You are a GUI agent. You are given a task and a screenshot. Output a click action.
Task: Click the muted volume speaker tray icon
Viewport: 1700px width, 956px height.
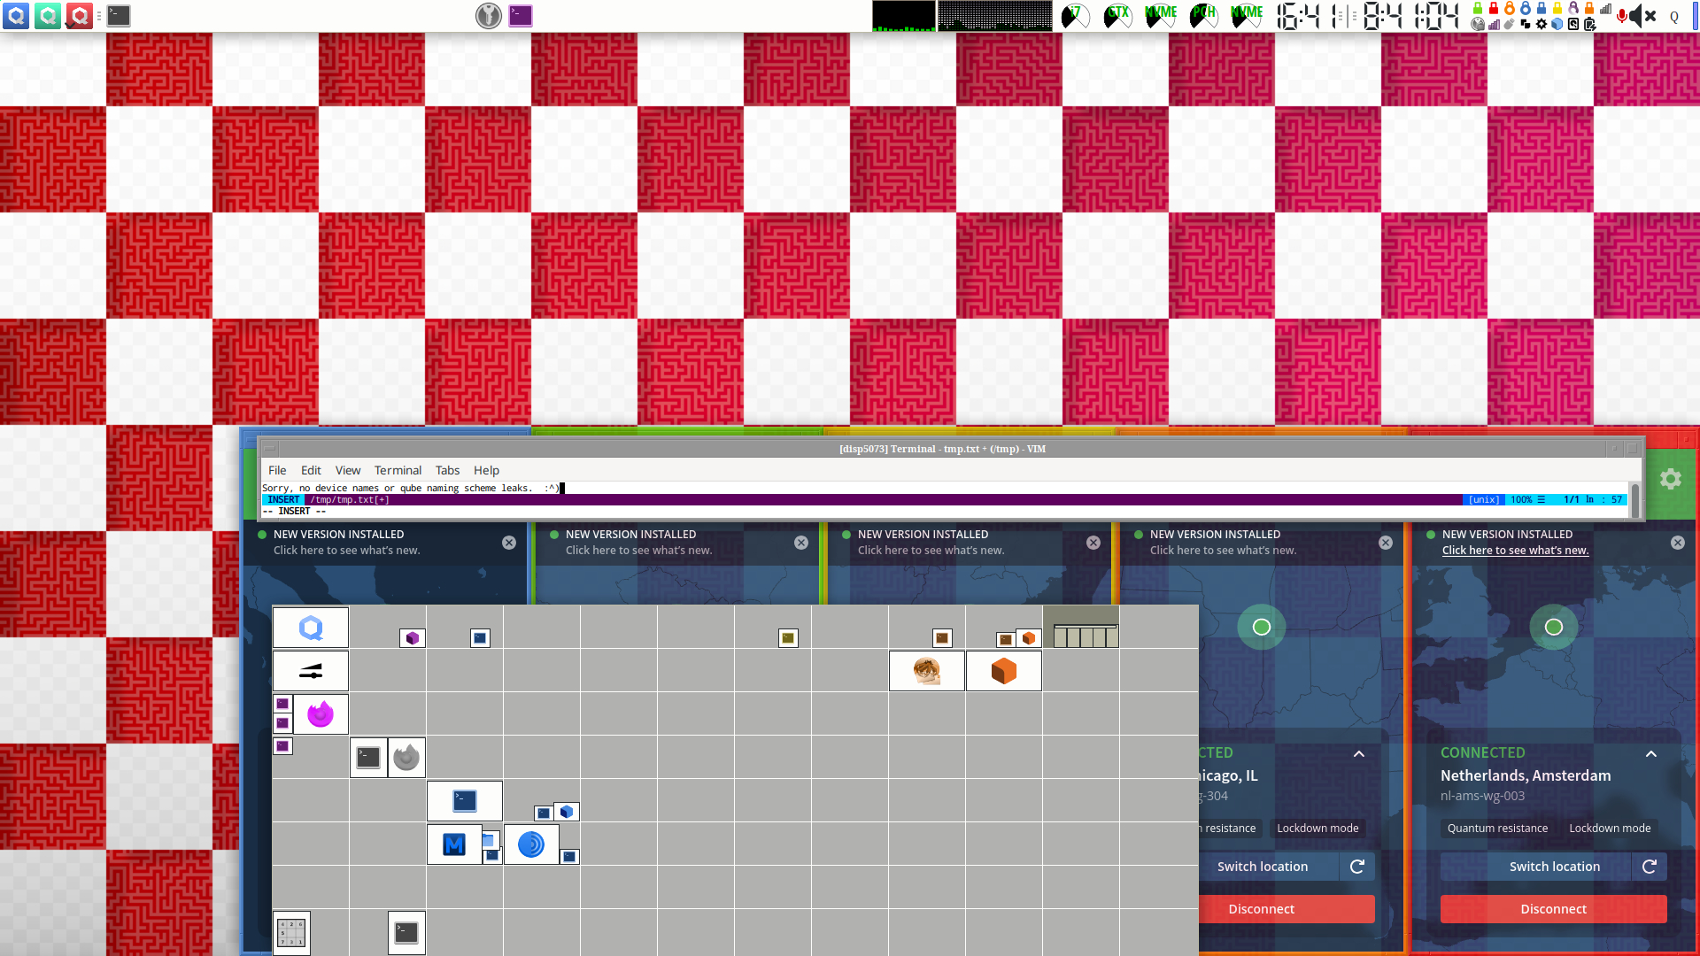click(1637, 16)
